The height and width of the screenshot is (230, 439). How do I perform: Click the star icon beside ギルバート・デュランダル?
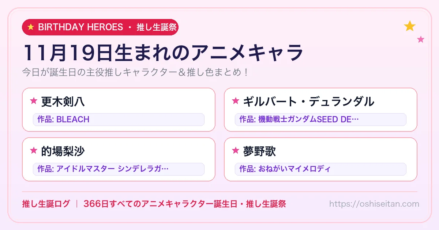point(236,101)
